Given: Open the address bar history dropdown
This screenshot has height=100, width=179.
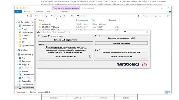Looking at the screenshot, I should tap(136, 16).
